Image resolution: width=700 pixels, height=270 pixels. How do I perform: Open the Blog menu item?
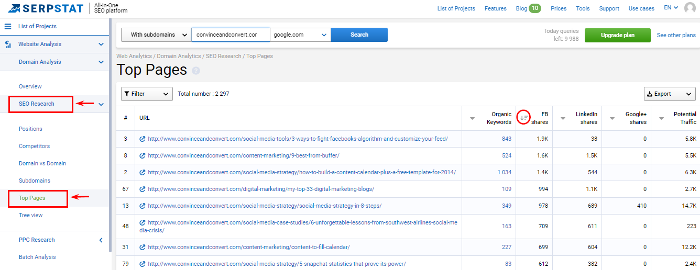point(521,8)
